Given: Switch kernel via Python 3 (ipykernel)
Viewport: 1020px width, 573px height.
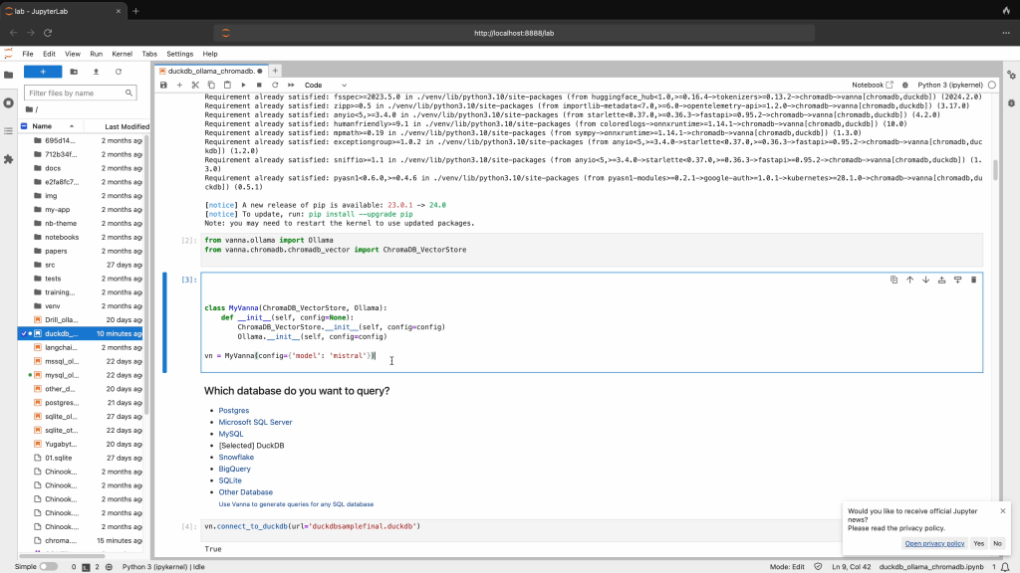Looking at the screenshot, I should 949,86.
